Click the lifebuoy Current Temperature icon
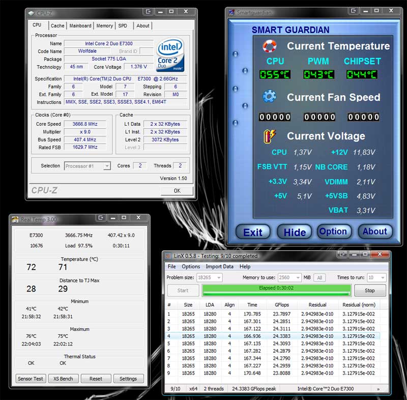 270,46
